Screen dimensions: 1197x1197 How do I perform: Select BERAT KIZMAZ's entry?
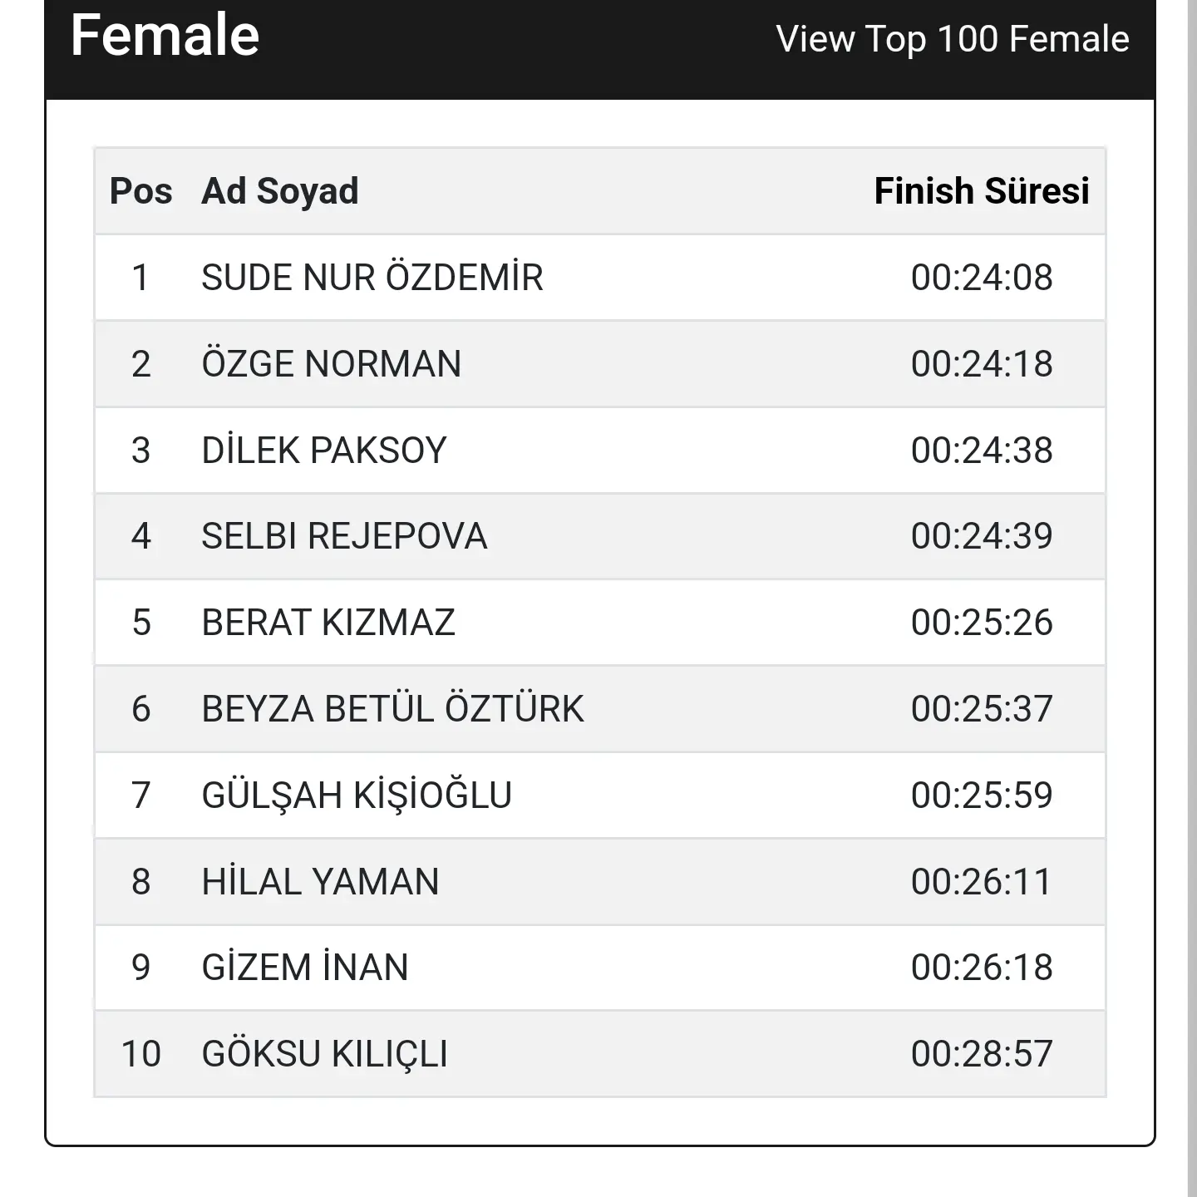(328, 623)
